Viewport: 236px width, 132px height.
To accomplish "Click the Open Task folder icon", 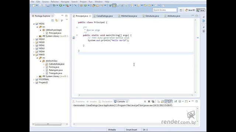I will tap(98, 5).
